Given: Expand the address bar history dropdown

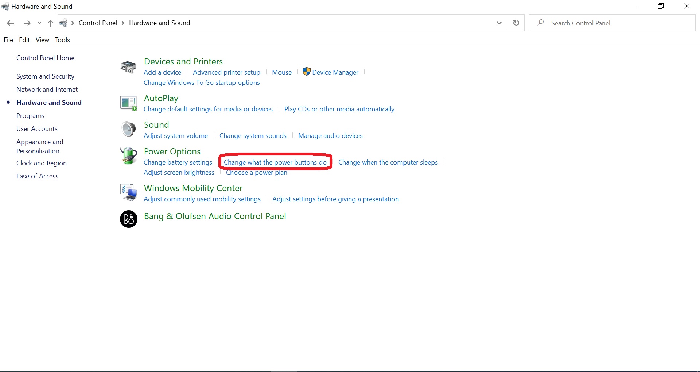Looking at the screenshot, I should pyautogui.click(x=499, y=23).
